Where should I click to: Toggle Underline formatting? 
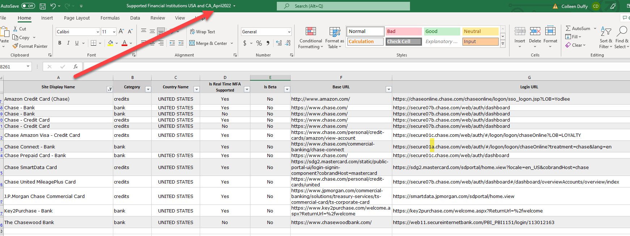coord(77,43)
